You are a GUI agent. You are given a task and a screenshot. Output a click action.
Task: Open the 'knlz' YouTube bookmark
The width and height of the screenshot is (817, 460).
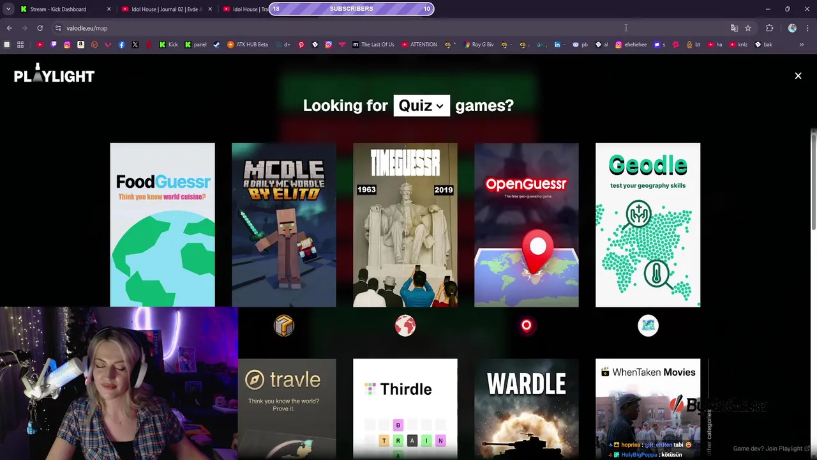[x=738, y=45]
